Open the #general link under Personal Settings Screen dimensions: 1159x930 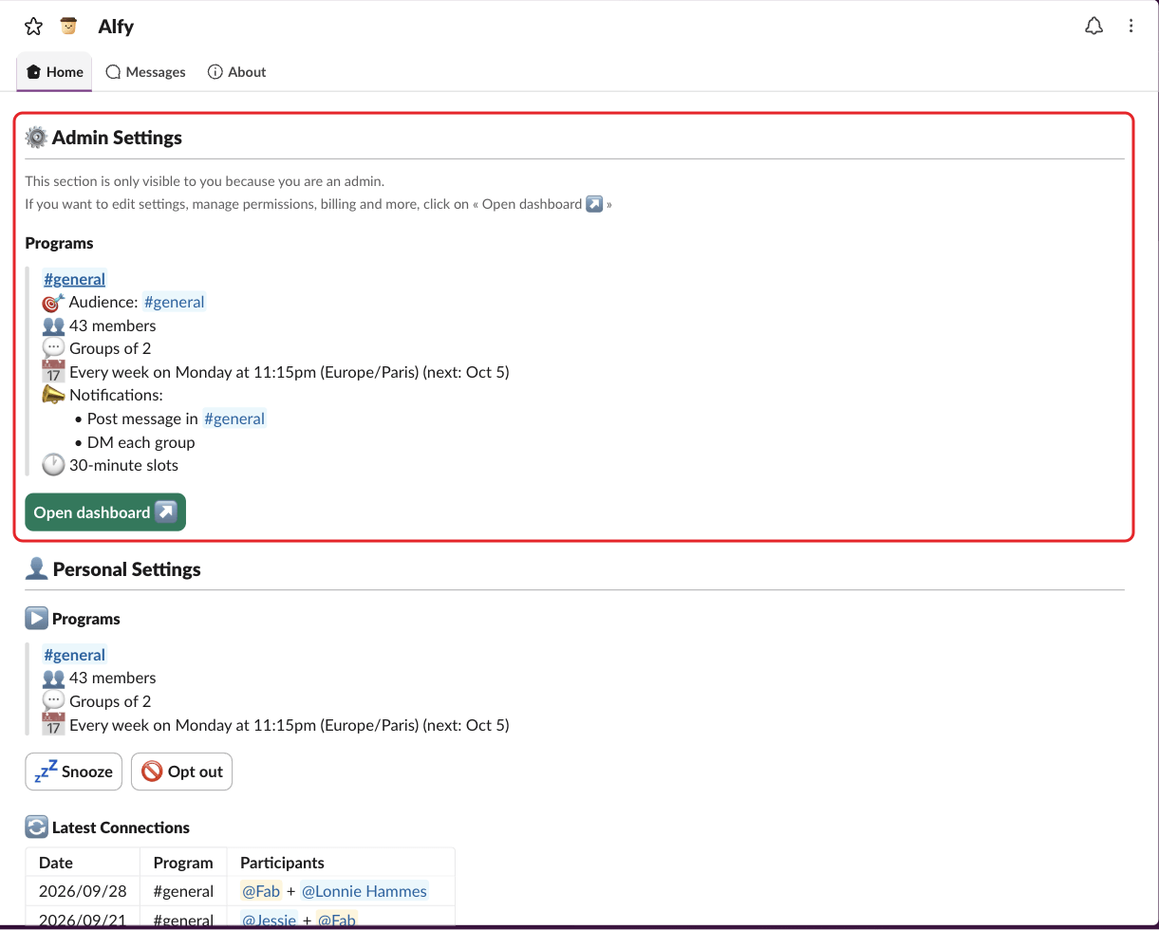(x=74, y=655)
